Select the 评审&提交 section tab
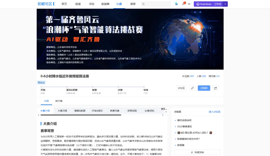This screenshot has width=270, height=156. click(x=97, y=111)
